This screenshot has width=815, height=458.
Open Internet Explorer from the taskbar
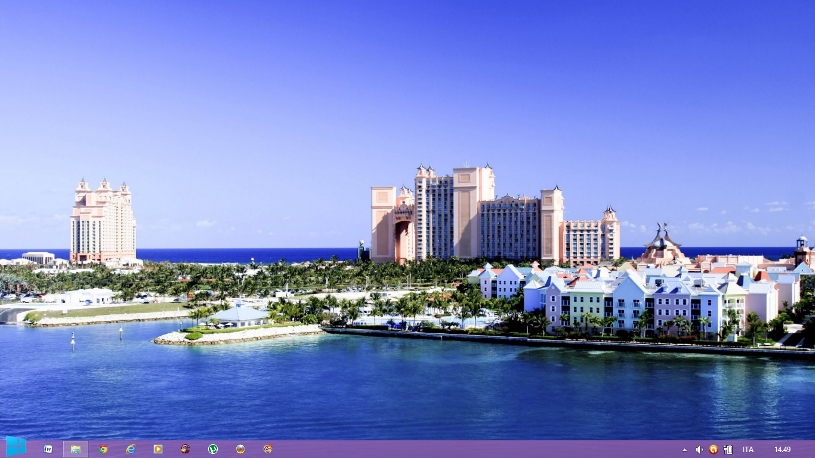(131, 449)
